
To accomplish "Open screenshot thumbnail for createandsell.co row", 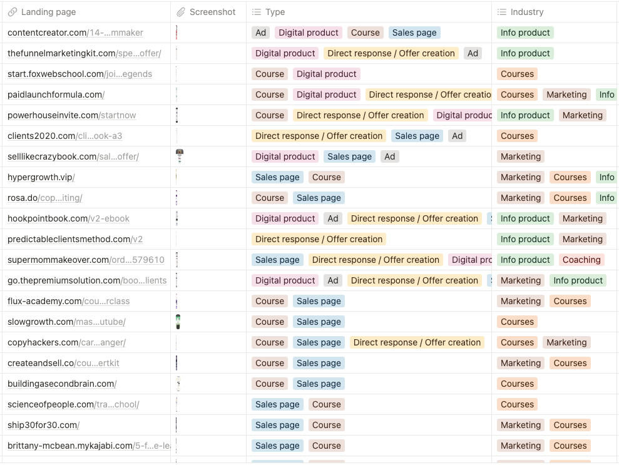I will (x=176, y=363).
